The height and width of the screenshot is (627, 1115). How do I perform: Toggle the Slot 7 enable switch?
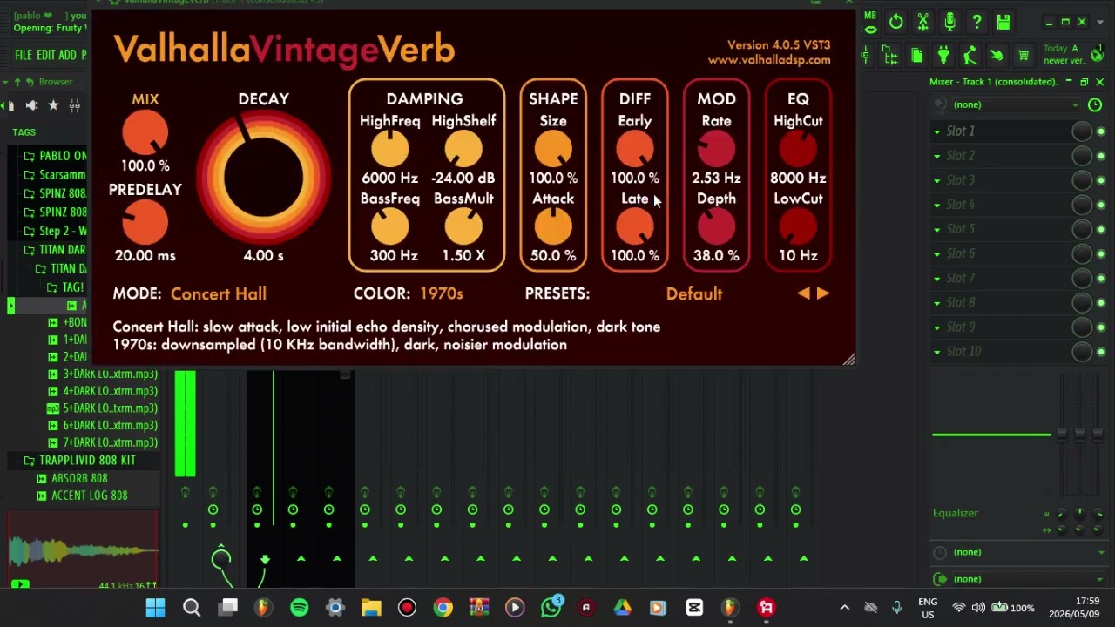1101,278
